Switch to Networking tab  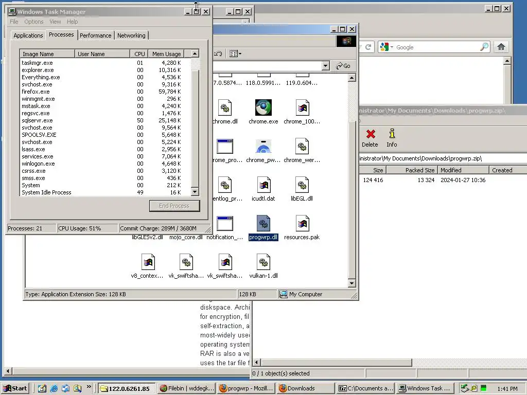click(x=131, y=35)
